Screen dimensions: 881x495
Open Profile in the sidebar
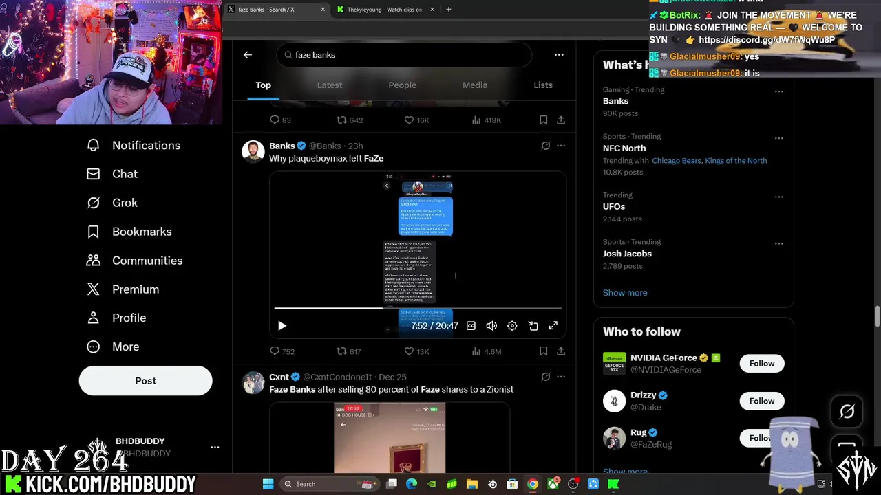116,318
